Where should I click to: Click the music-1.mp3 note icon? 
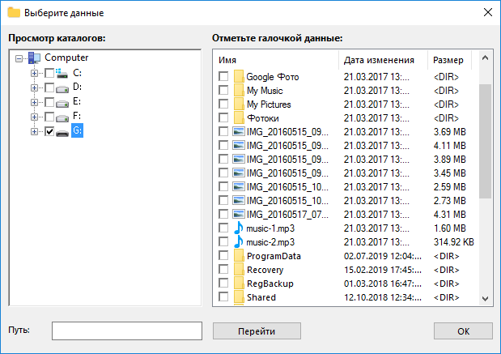(239, 228)
